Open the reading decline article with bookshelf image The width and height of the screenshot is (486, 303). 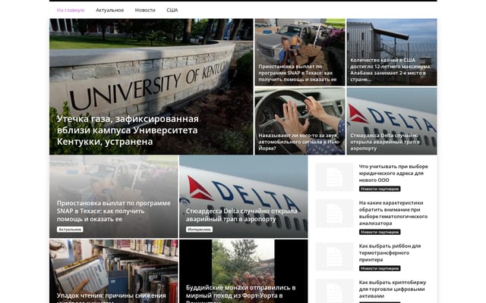coord(114,271)
